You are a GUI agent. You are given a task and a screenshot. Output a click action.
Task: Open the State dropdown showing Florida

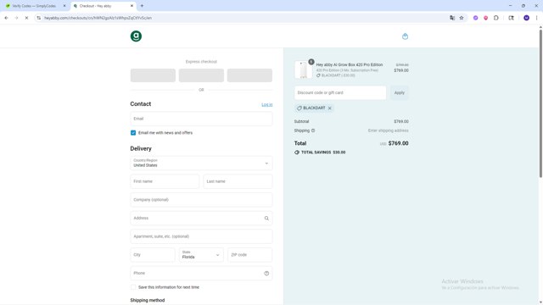[x=201, y=255]
